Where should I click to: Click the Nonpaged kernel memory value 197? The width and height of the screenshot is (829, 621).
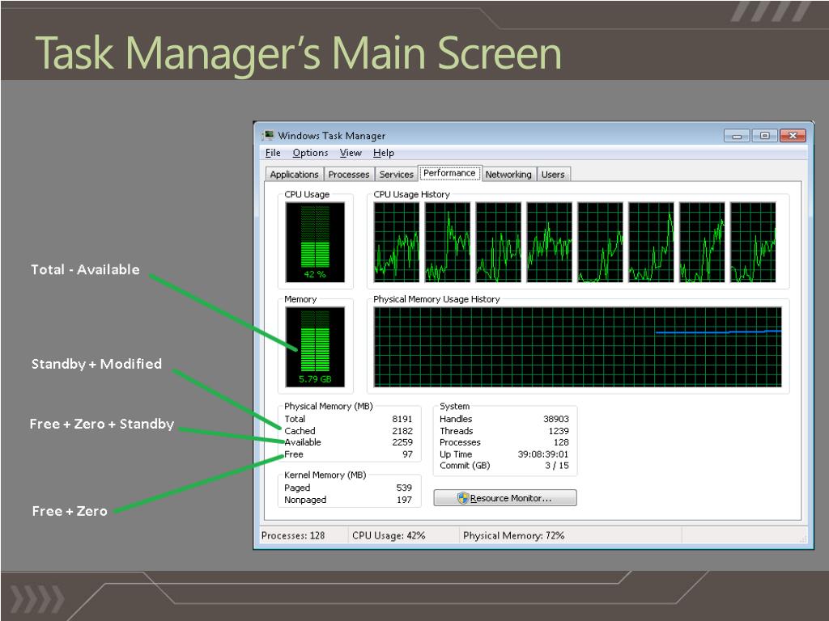click(404, 500)
